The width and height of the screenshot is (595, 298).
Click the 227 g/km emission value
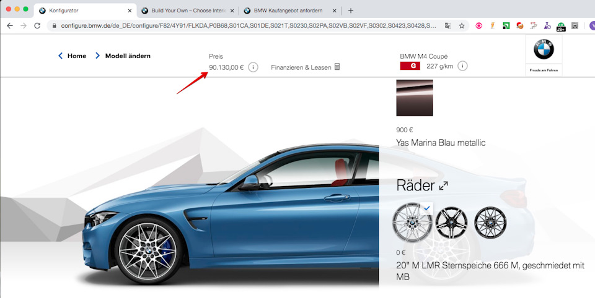click(440, 66)
